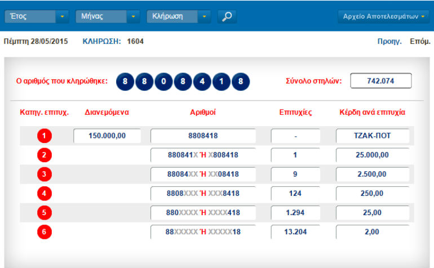Click the Επιτυχίες field showing 13.204

tap(295, 232)
